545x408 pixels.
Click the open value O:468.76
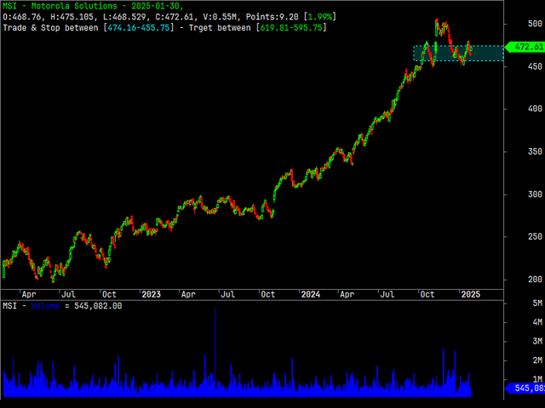(x=21, y=17)
